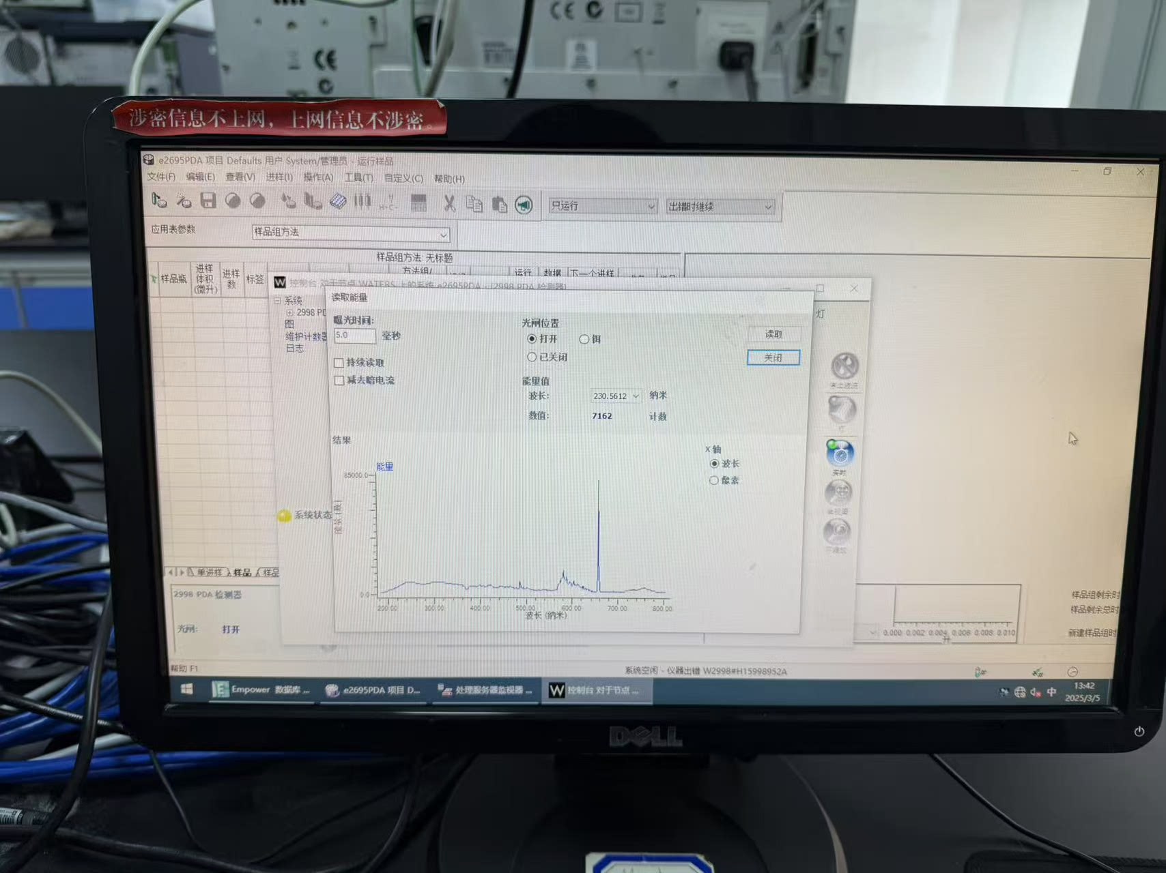Click the Copy icon in the toolbar
The width and height of the screenshot is (1166, 873).
474,204
